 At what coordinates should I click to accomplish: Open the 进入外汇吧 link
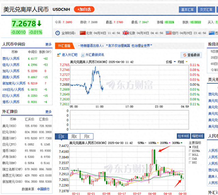pyautogui.click(x=69, y=55)
